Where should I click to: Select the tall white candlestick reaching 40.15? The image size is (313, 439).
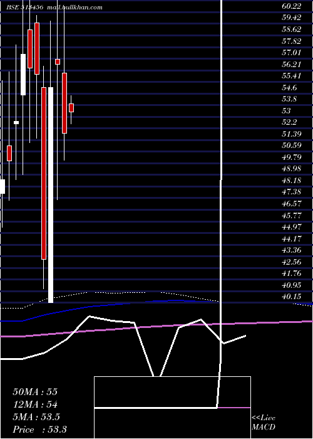pos(51,195)
